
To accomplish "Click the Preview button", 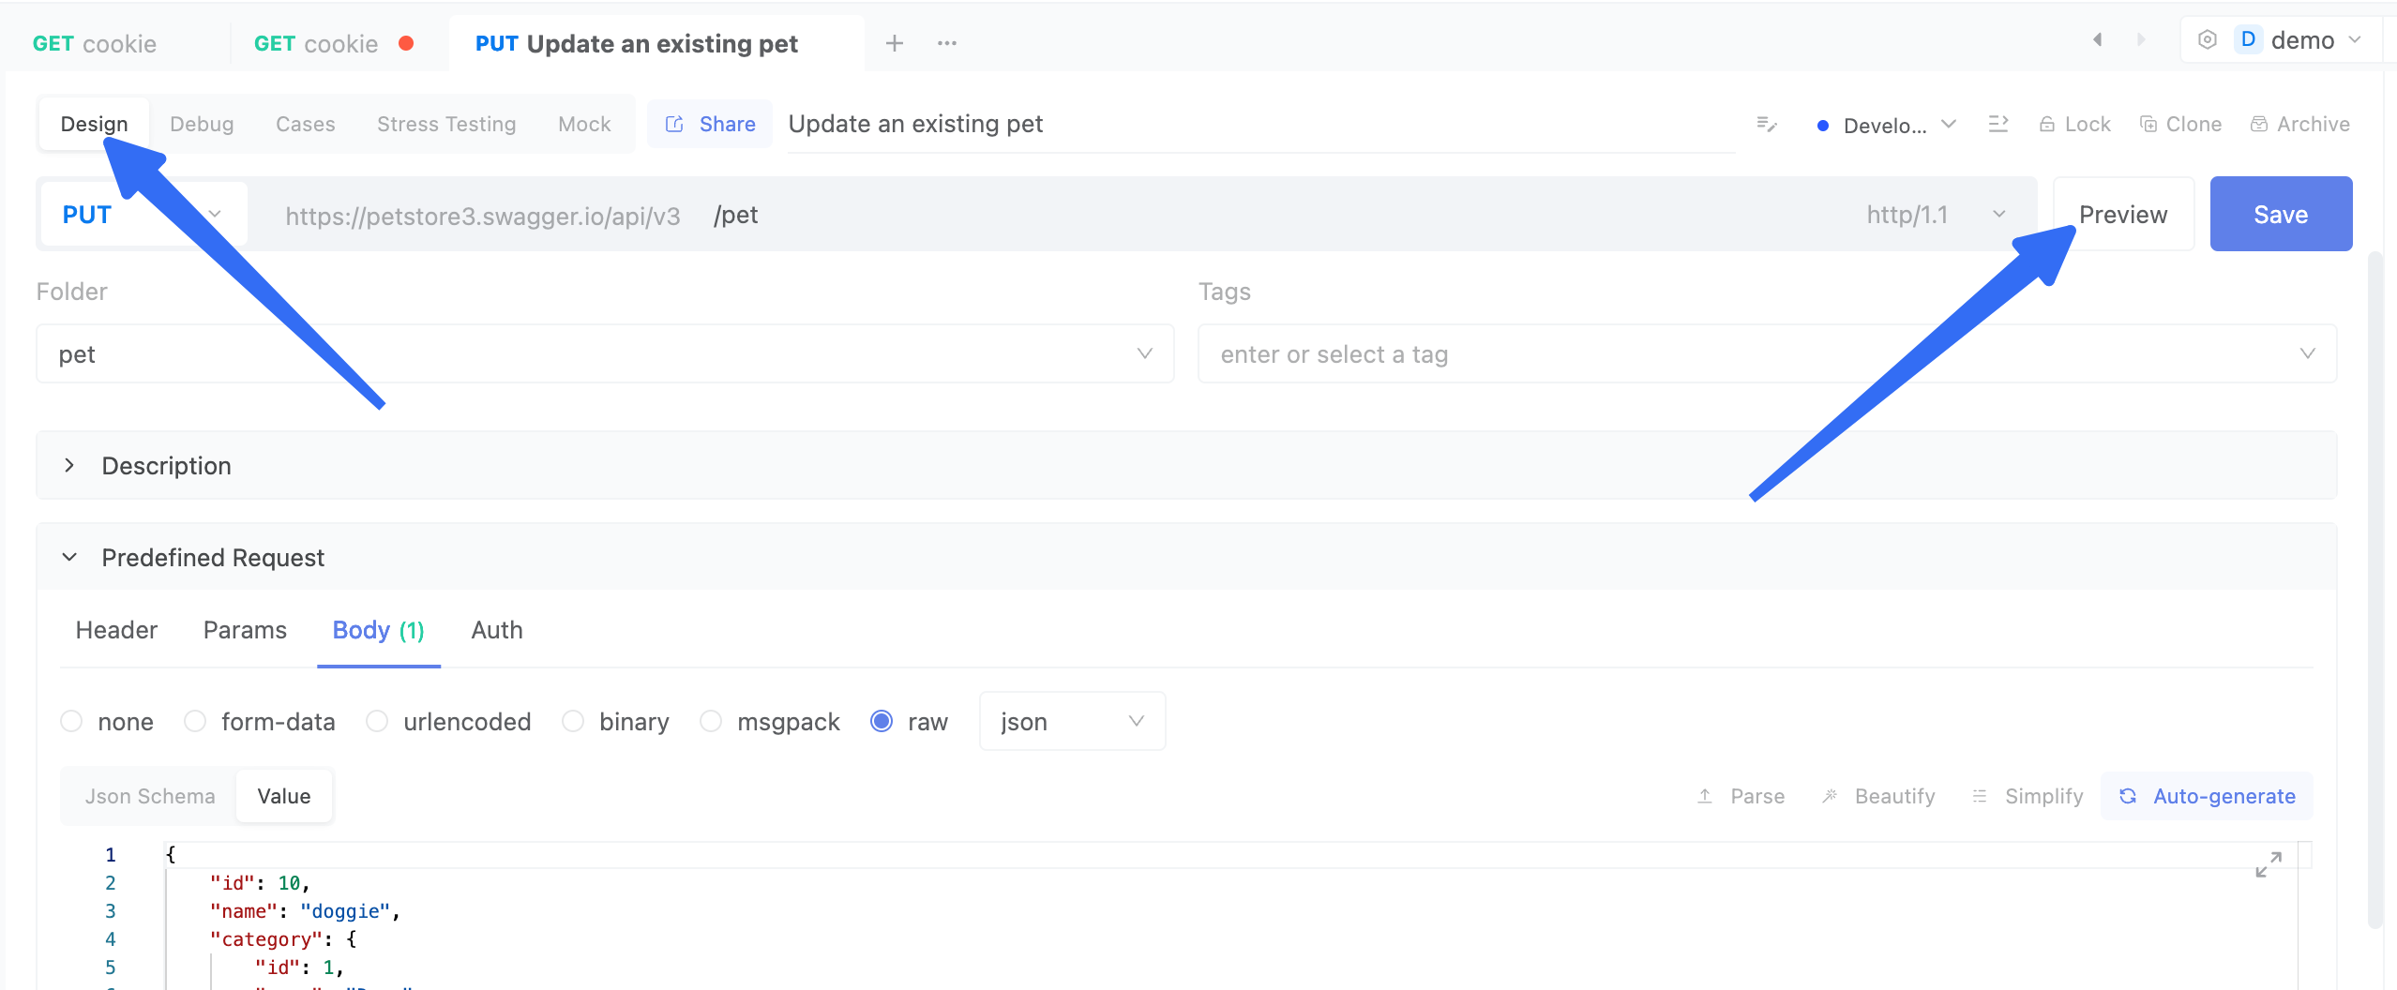I will (2123, 214).
